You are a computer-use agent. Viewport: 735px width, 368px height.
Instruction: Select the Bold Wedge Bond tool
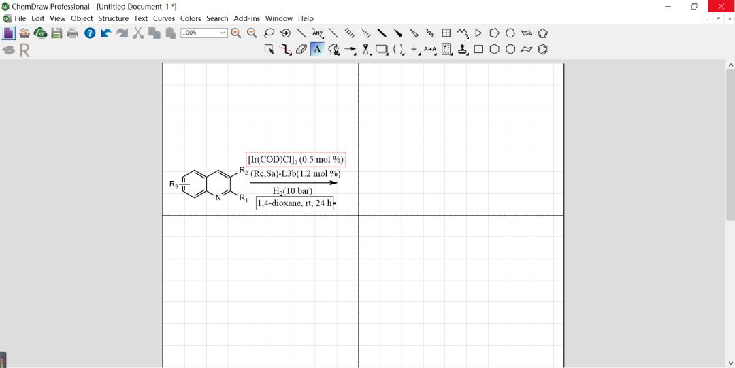tap(397, 33)
